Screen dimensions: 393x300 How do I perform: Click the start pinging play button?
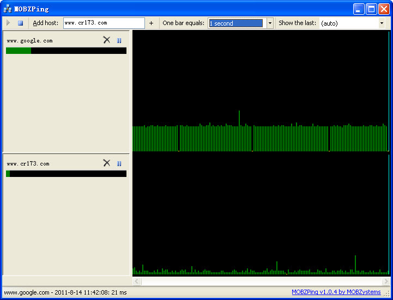pyautogui.click(x=9, y=23)
